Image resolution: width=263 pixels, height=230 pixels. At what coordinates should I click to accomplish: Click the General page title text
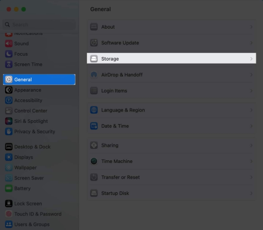click(100, 9)
